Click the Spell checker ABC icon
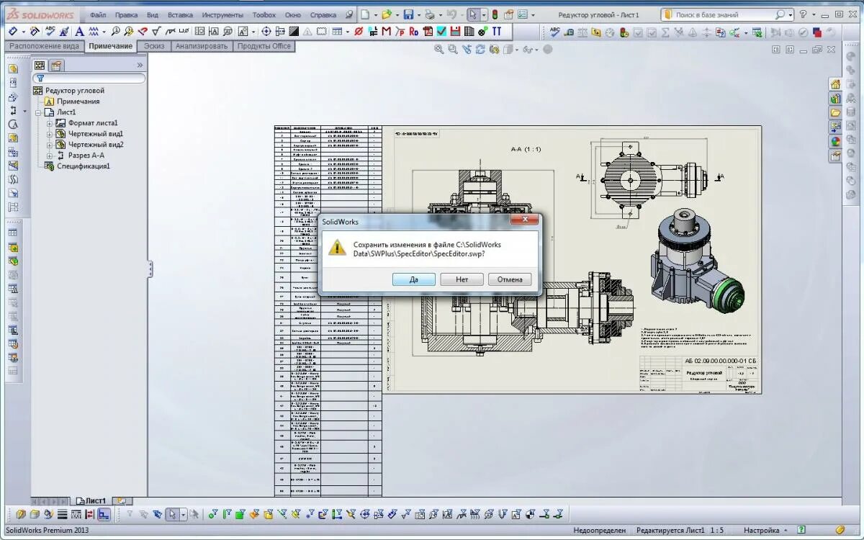This screenshot has width=864, height=540. tap(50, 32)
